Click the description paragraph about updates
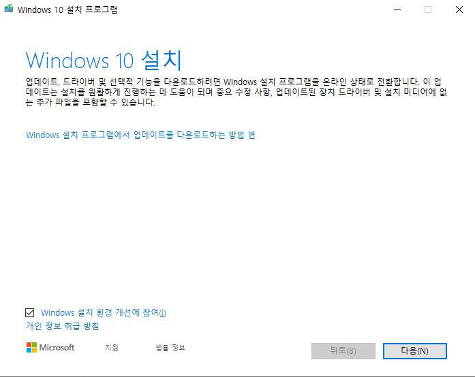The width and height of the screenshot is (475, 377). click(236, 92)
